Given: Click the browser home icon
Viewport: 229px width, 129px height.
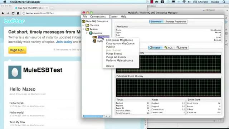Looking at the screenshot, I should 18,13.
